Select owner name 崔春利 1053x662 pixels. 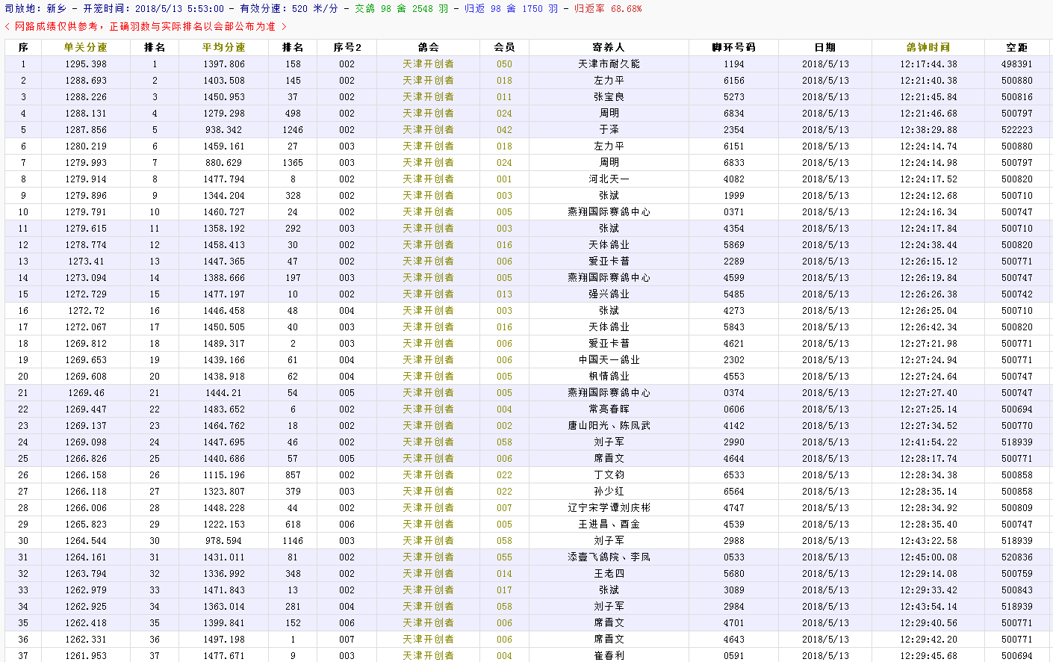[x=609, y=656]
